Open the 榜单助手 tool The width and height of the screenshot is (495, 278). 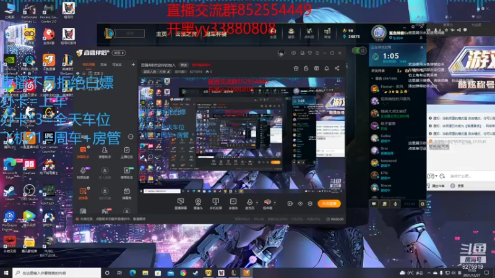pyautogui.click(x=127, y=173)
